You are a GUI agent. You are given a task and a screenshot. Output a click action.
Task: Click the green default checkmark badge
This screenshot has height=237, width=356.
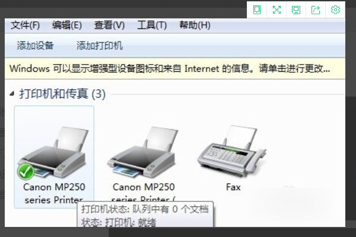(x=26, y=172)
